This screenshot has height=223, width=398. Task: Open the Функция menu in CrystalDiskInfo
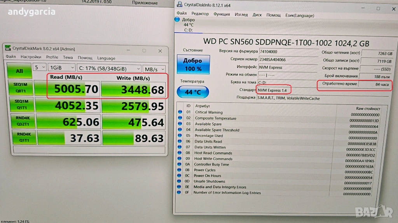coord(222,14)
